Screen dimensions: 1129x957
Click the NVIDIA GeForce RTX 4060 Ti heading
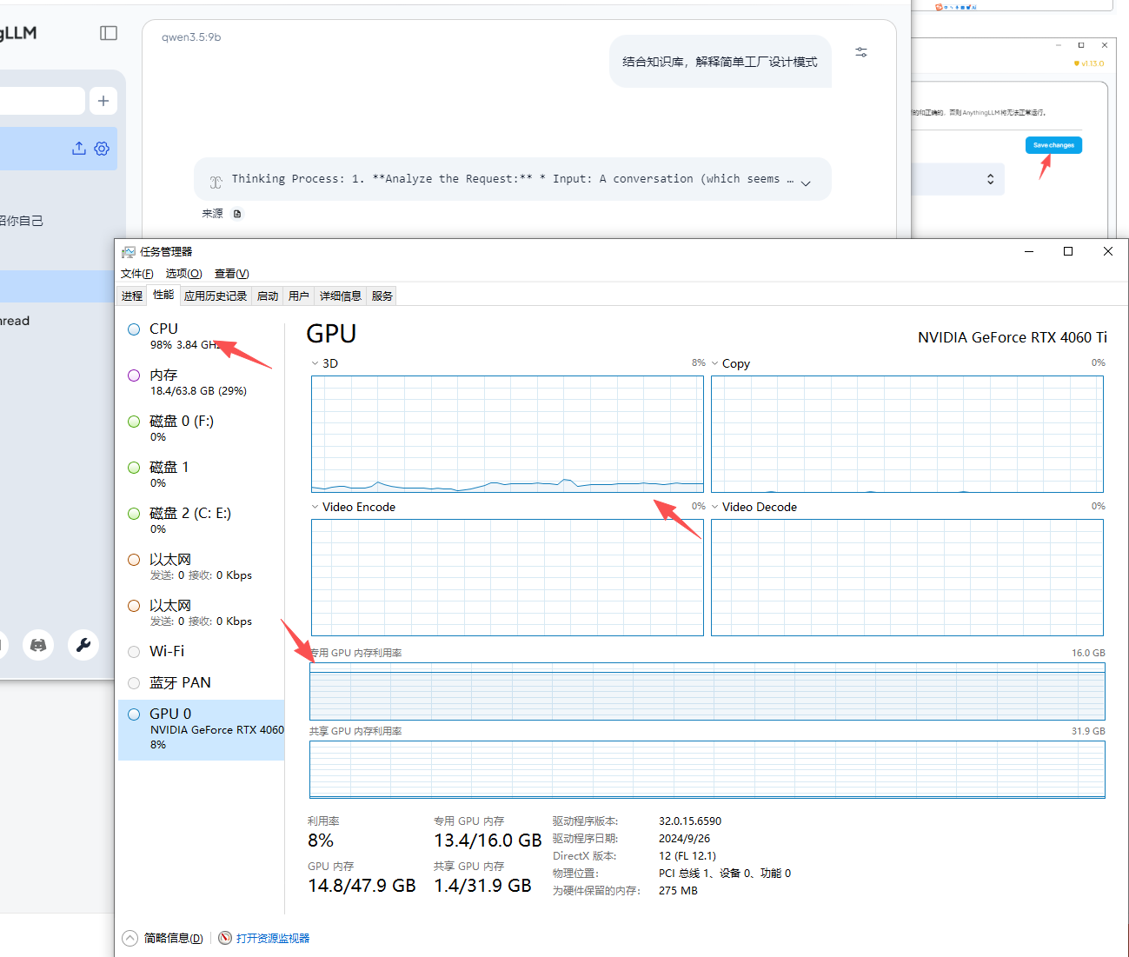click(1013, 337)
